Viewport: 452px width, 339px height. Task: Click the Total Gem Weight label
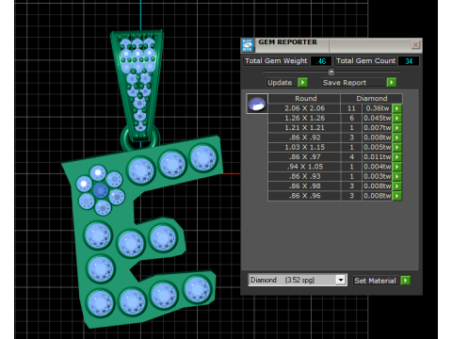tap(276, 61)
